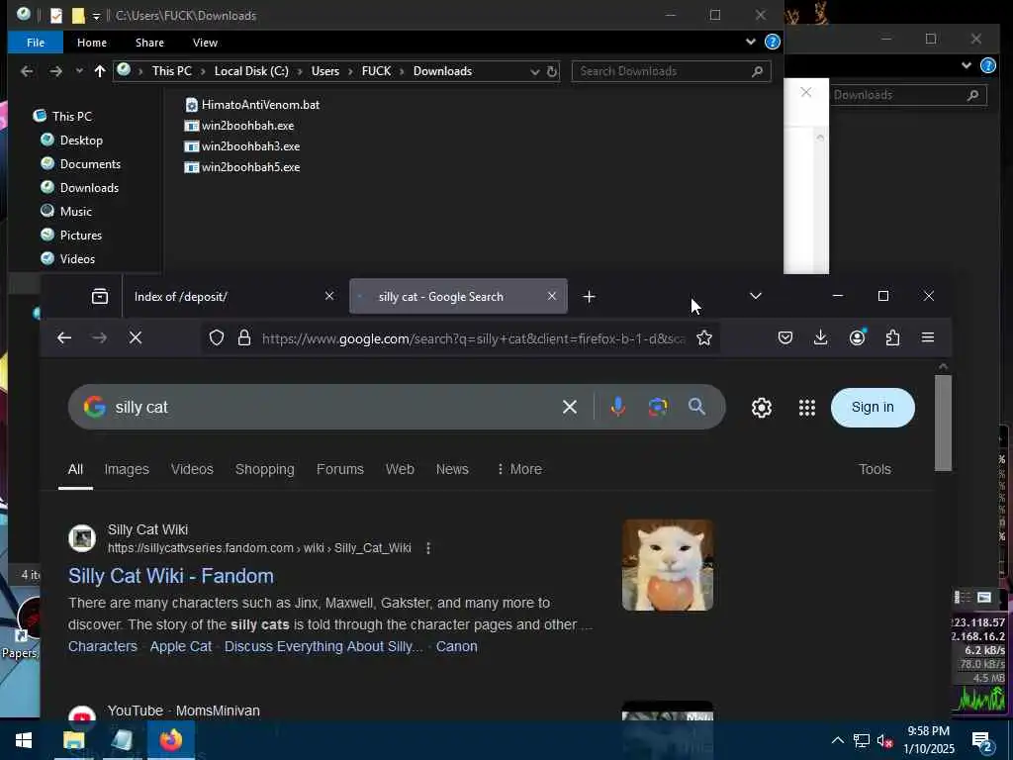Open Save to Pocket icon
1013x760 pixels.
(784, 338)
